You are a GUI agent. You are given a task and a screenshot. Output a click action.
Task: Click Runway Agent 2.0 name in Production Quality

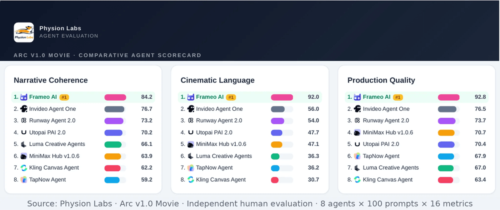[386, 121]
